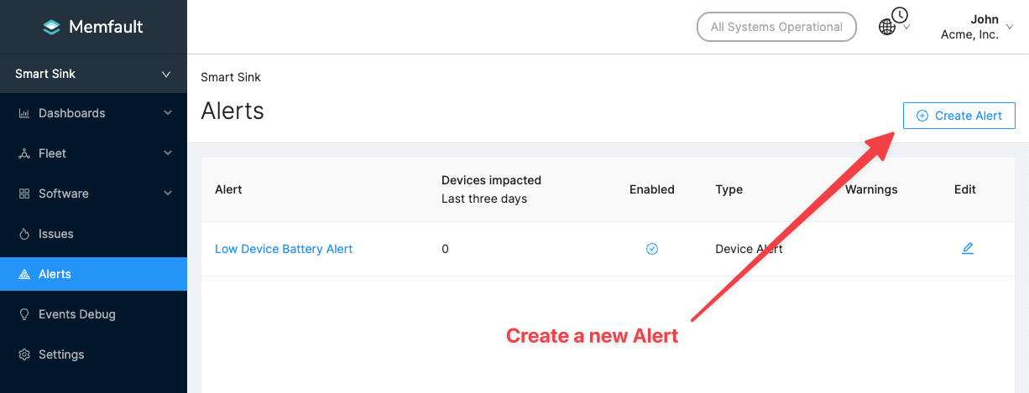This screenshot has width=1029, height=393.
Task: Click the Issues flame icon in sidebar
Action: (x=24, y=234)
